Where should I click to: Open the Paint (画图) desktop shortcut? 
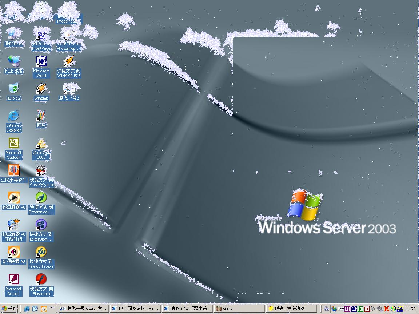click(x=41, y=116)
